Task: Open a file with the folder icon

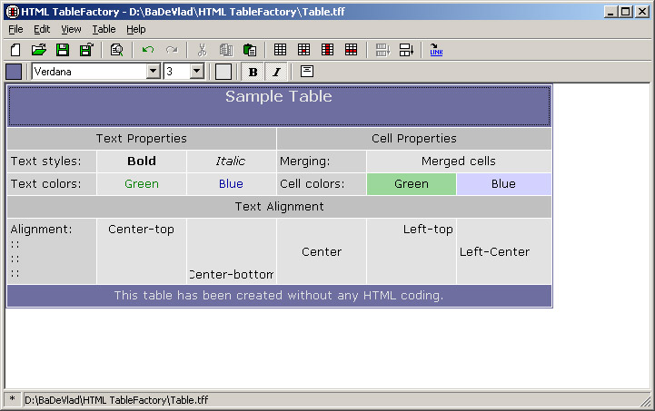Action: [39, 50]
